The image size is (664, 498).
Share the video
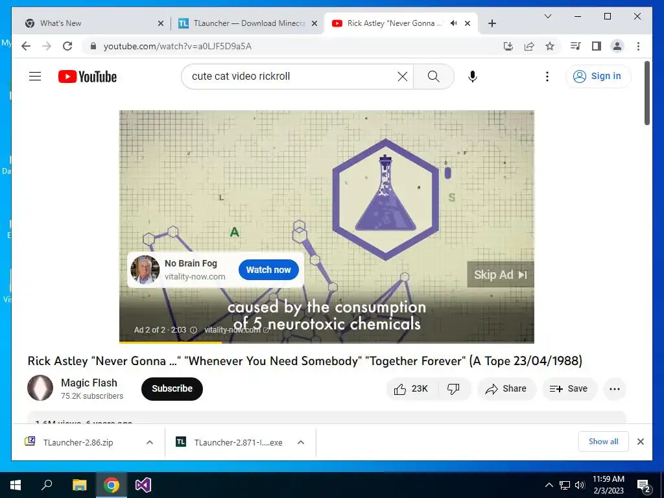[506, 389]
